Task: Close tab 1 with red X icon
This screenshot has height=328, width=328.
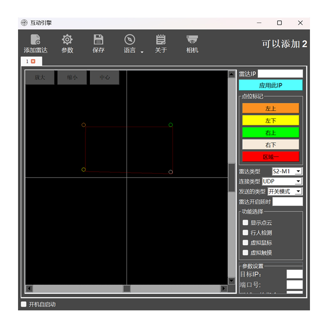Action: 33,61
